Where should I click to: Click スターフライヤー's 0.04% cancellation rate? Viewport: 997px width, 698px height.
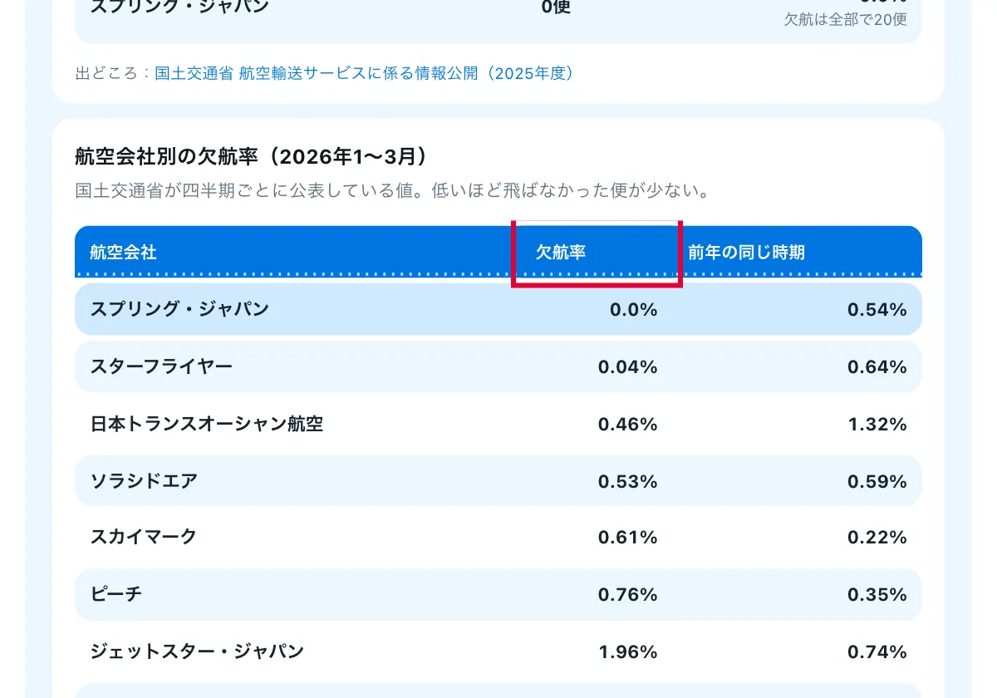(628, 366)
